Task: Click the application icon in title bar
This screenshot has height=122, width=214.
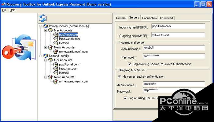Action: tap(3, 4)
